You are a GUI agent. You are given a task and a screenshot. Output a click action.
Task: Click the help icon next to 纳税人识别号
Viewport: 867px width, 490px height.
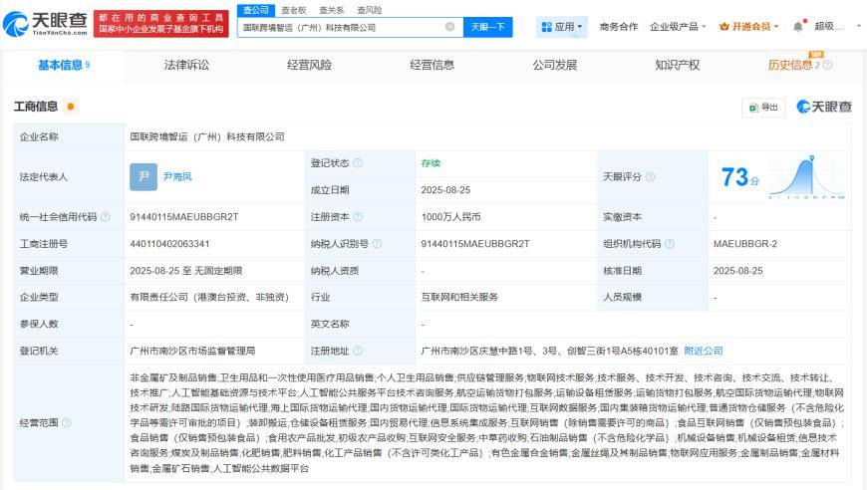[377, 244]
